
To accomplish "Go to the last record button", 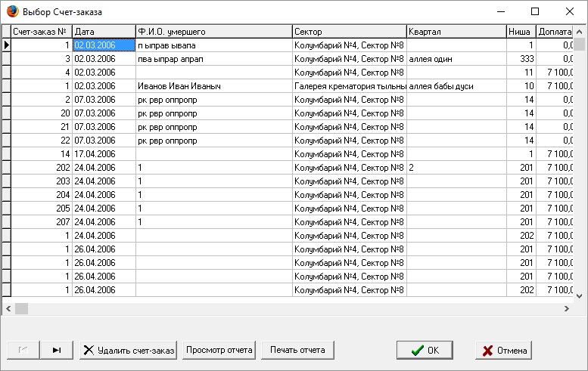I will 57,350.
